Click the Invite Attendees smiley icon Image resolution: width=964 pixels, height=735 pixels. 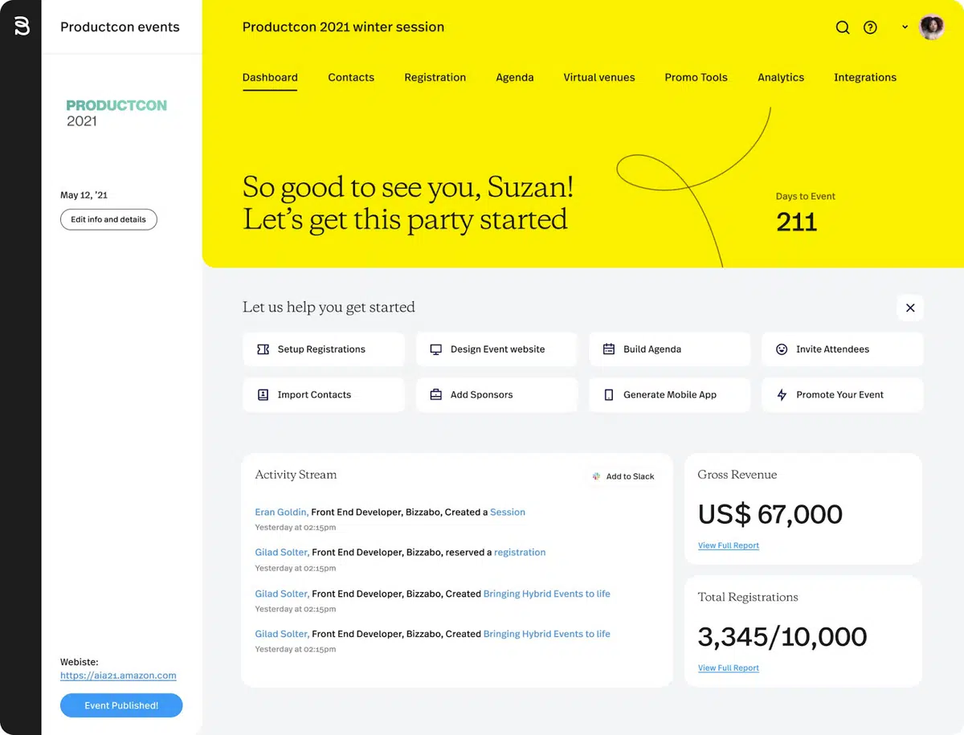click(x=782, y=349)
